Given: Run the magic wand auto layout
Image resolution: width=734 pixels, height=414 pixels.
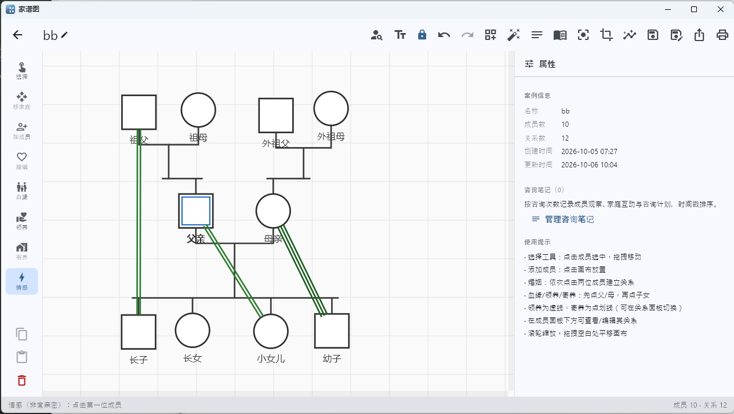Looking at the screenshot, I should click(513, 35).
